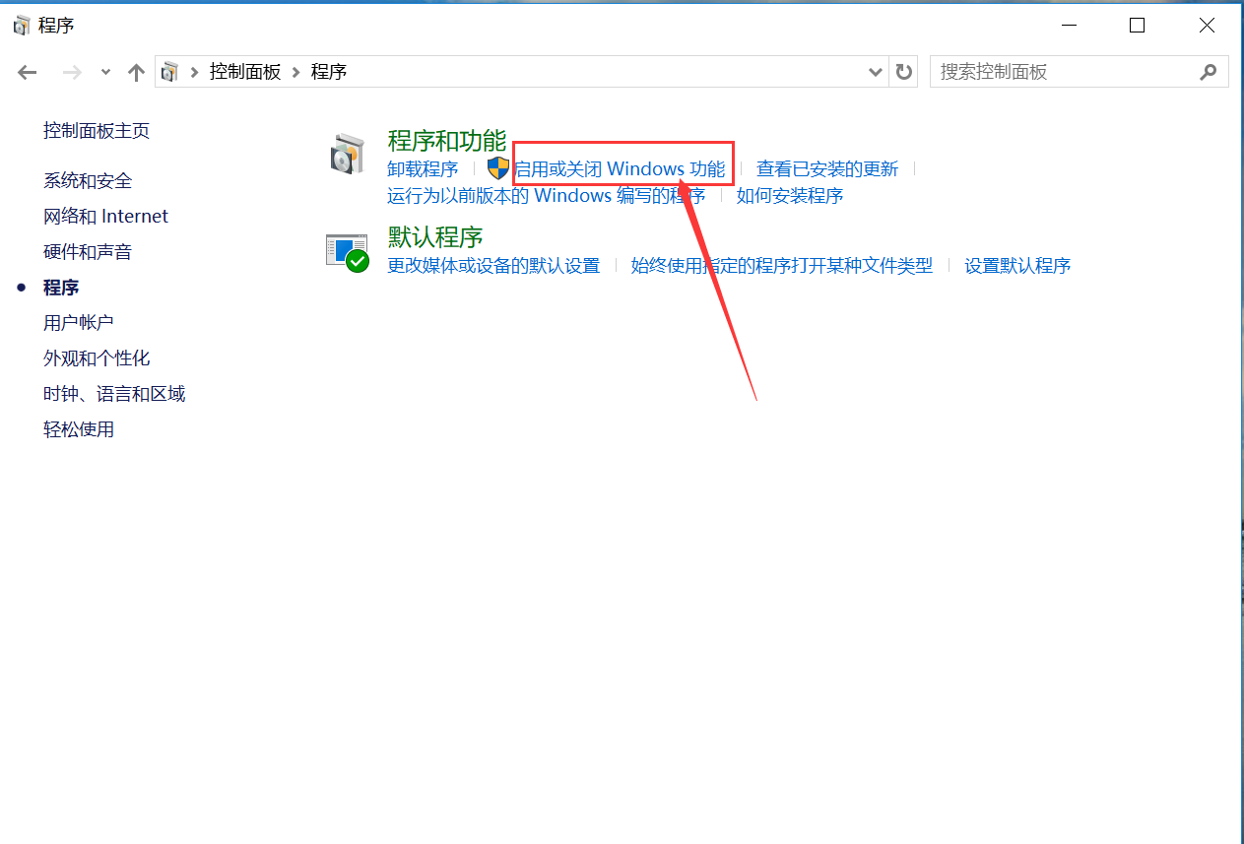Select 程序 in the sidebar
Screen dimensions: 1244x844
tap(61, 288)
